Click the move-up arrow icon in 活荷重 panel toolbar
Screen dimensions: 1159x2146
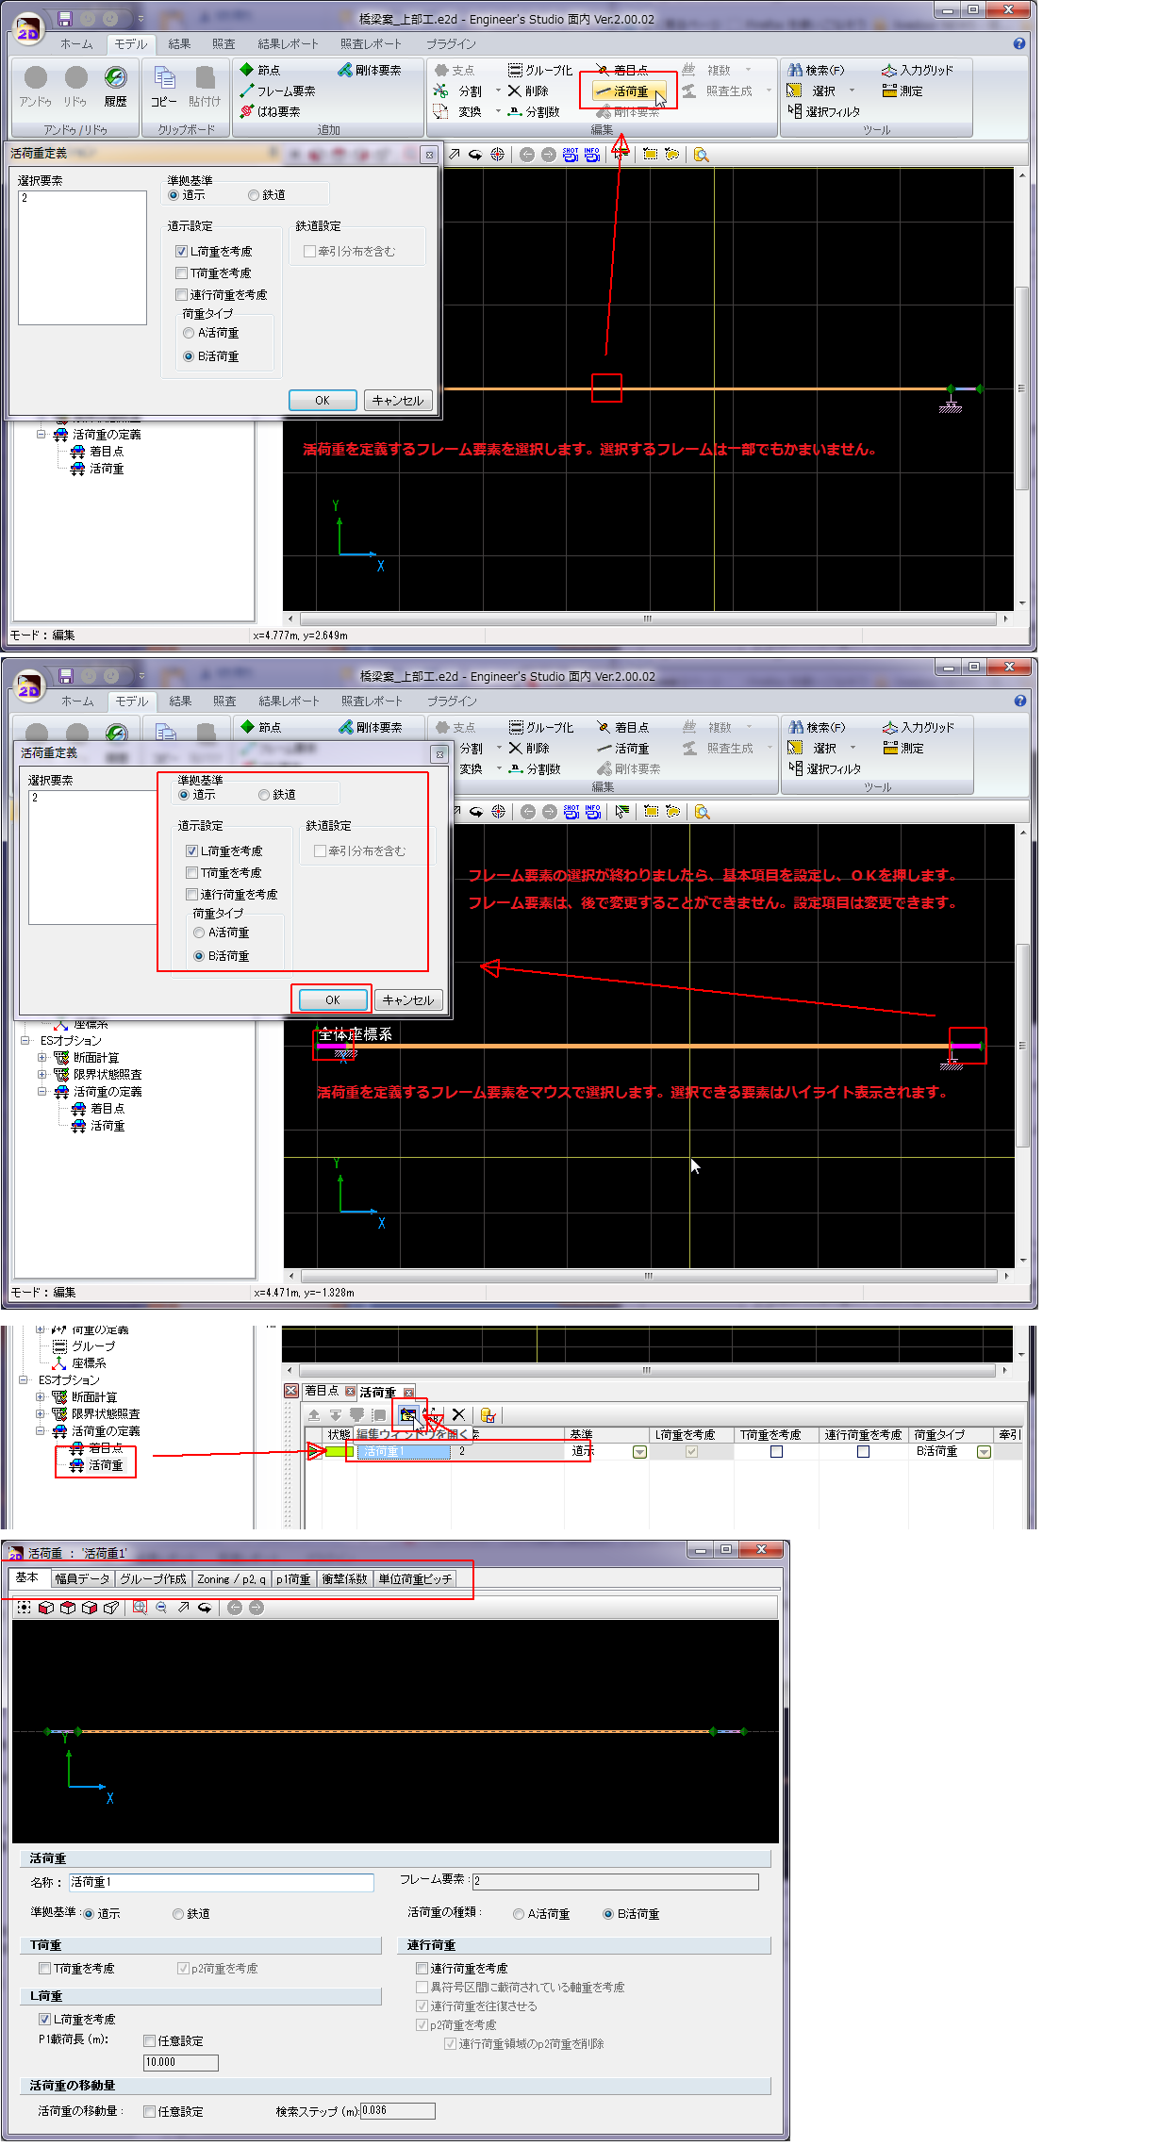(314, 1414)
